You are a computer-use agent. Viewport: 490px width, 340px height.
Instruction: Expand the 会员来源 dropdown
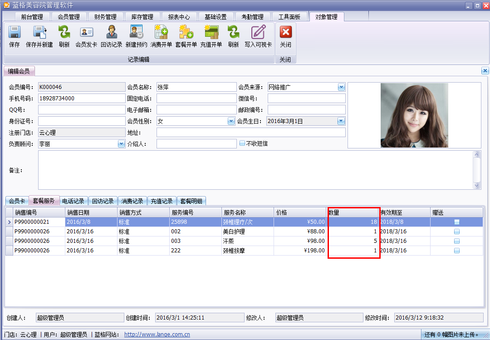click(341, 87)
